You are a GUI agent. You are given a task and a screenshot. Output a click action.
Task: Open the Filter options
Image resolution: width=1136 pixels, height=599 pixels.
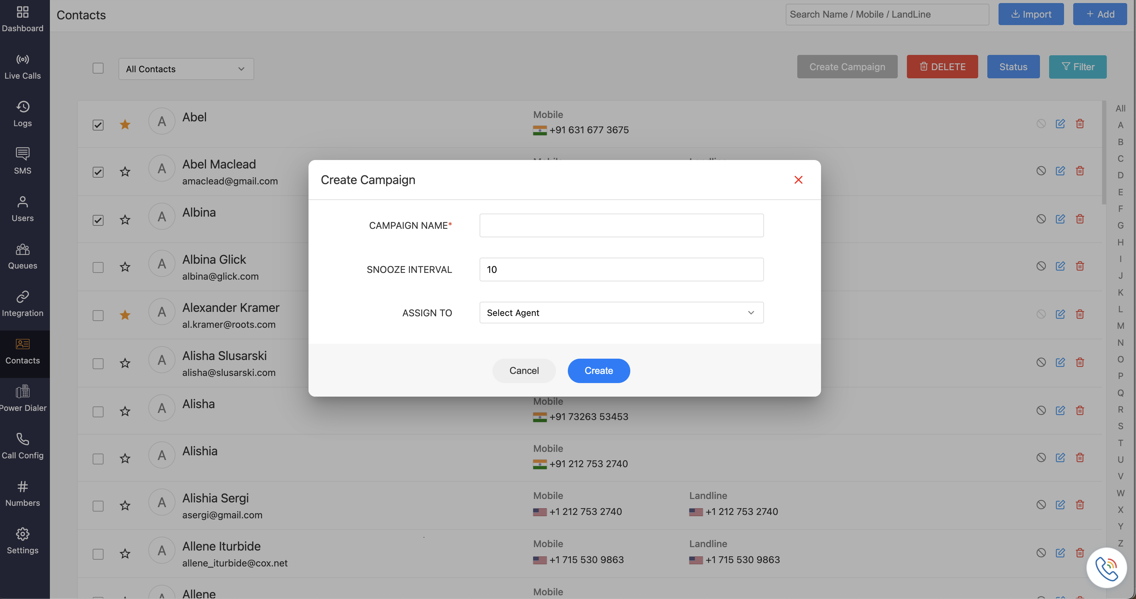tap(1077, 67)
